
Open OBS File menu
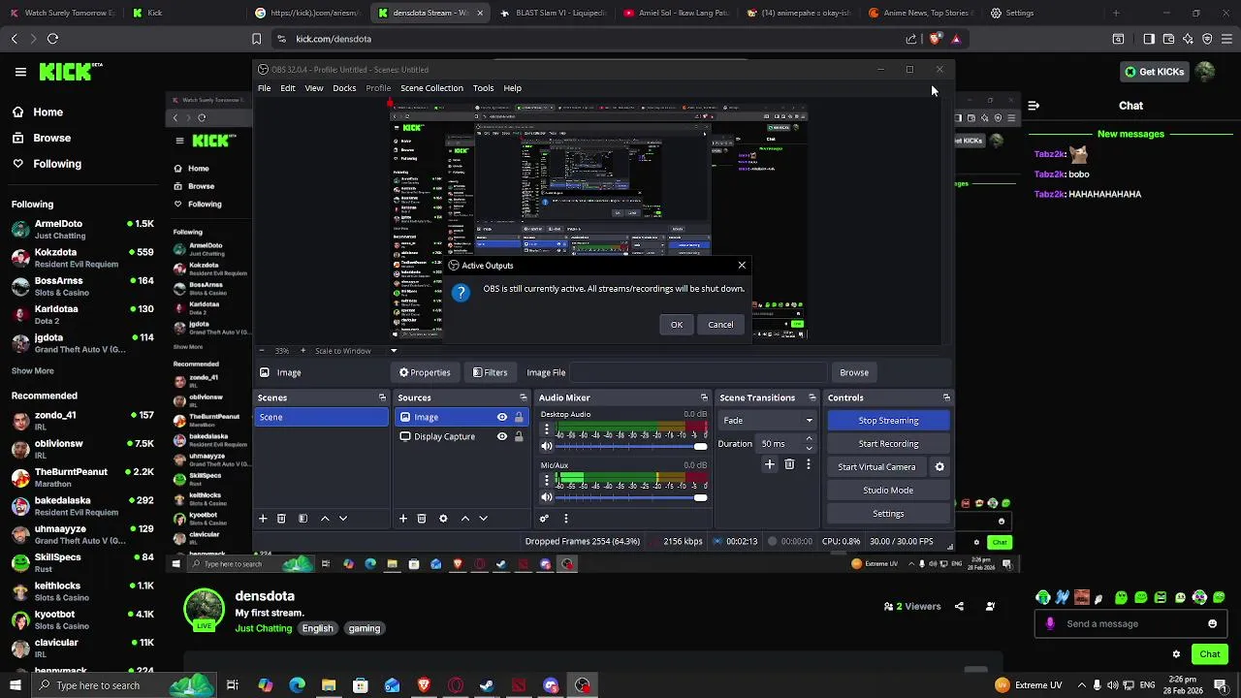click(264, 88)
